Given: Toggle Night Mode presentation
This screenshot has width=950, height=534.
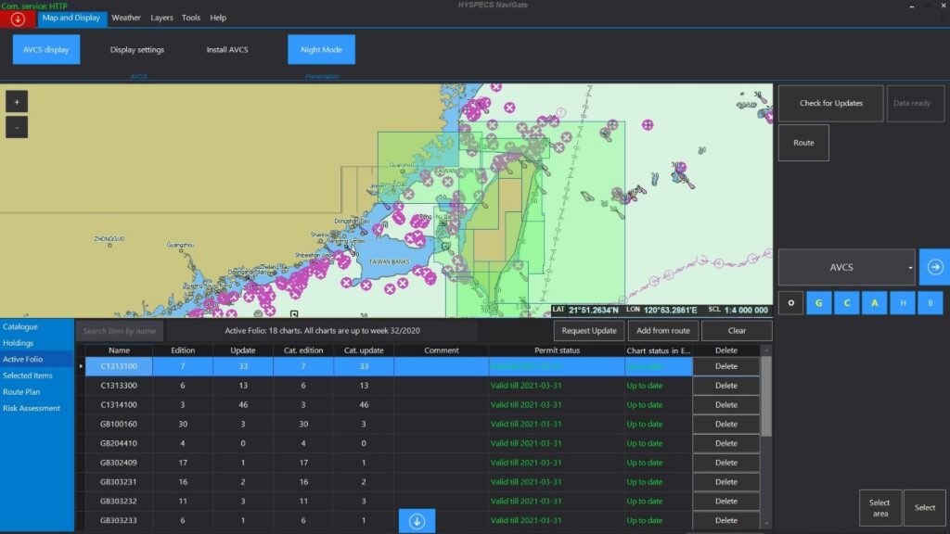Looking at the screenshot, I should point(321,50).
